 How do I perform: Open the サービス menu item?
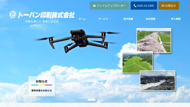click(x=103, y=19)
